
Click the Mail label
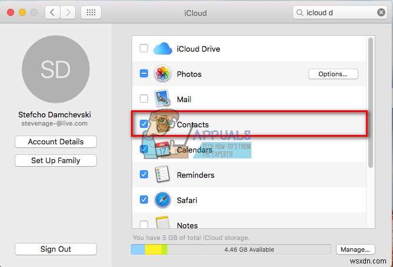pyautogui.click(x=184, y=99)
